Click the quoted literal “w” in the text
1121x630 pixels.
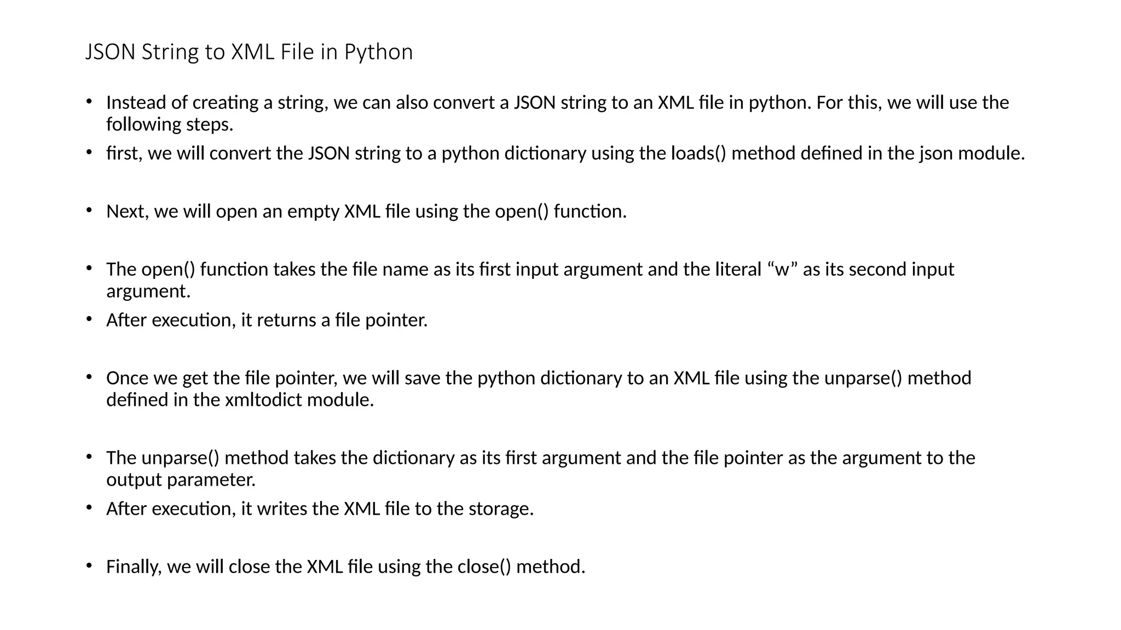[782, 269]
